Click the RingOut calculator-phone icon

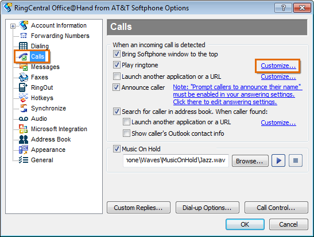[23, 87]
